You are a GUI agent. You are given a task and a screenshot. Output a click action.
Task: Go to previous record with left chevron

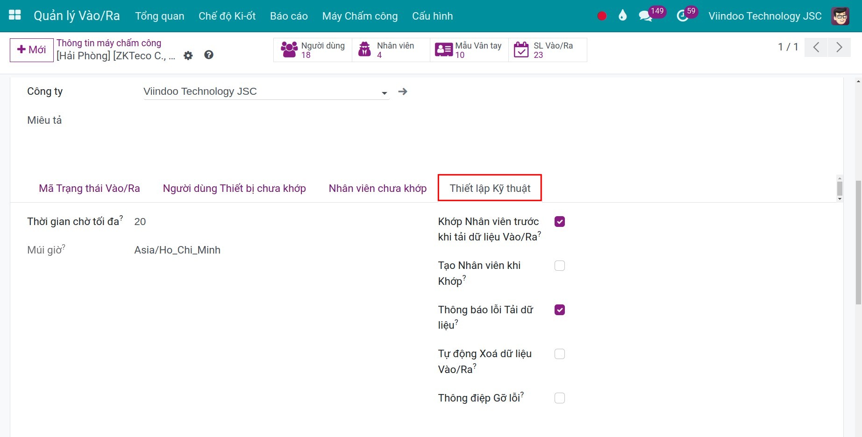pyautogui.click(x=816, y=47)
